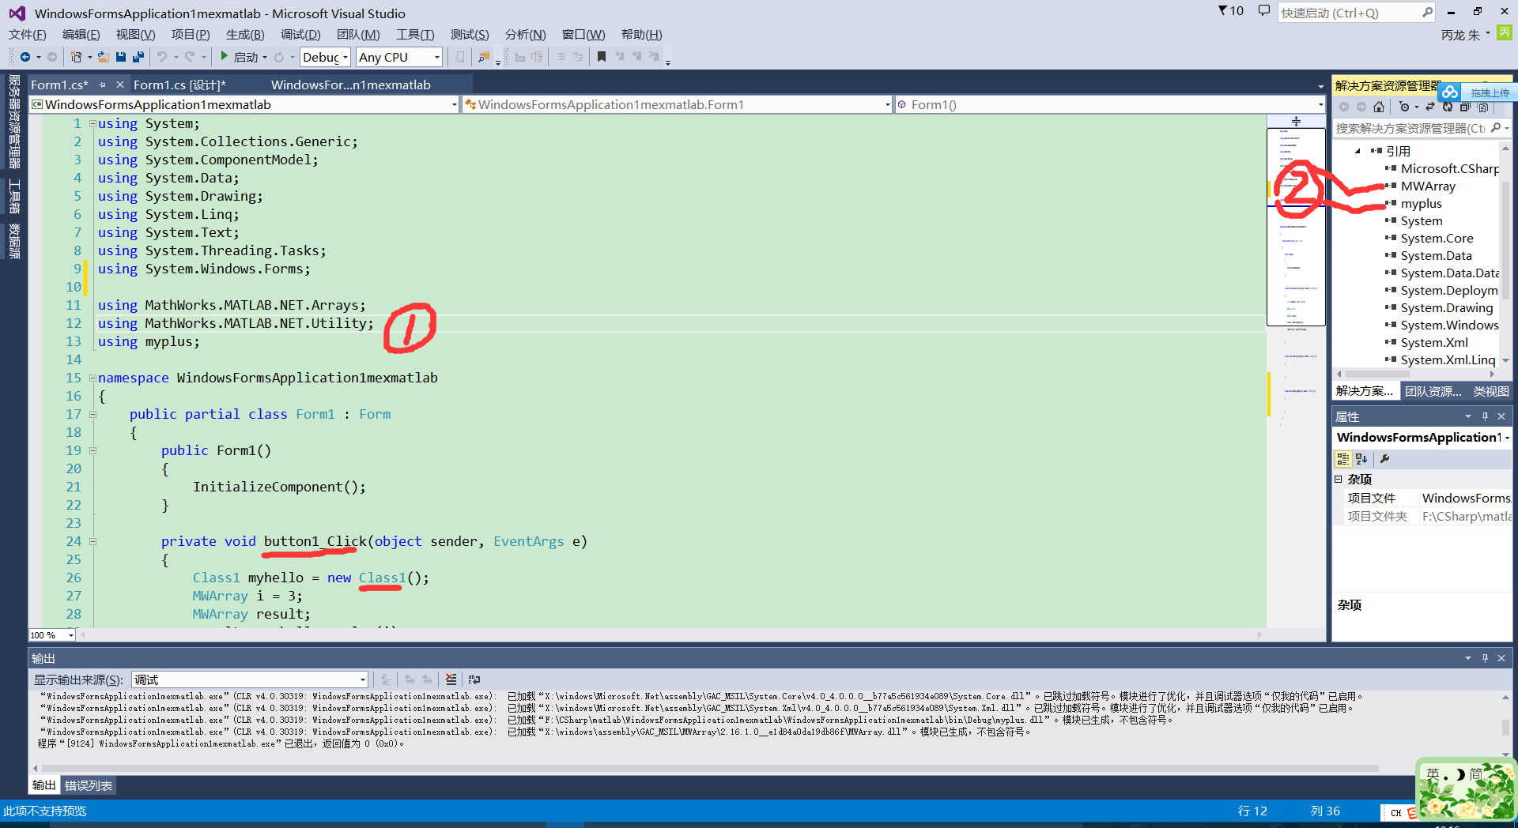Open the Any CPU platform dropdown

[x=398, y=57]
